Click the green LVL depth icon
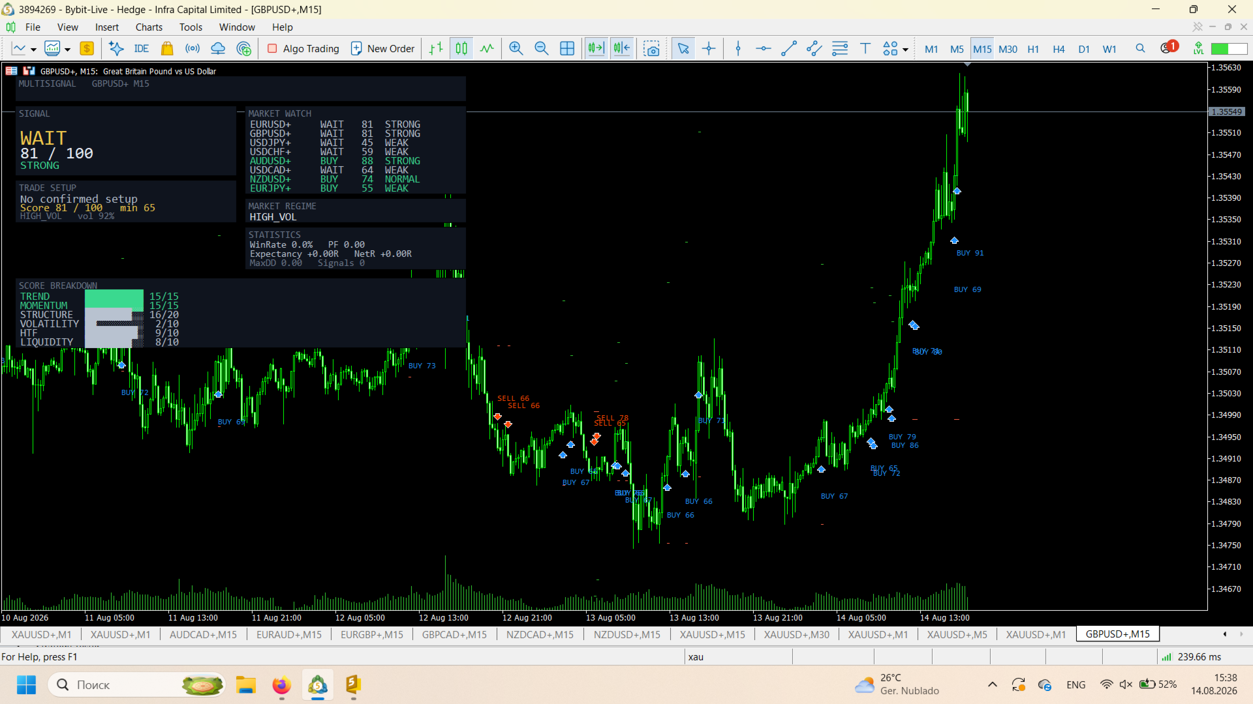This screenshot has height=704, width=1253. 1198,48
